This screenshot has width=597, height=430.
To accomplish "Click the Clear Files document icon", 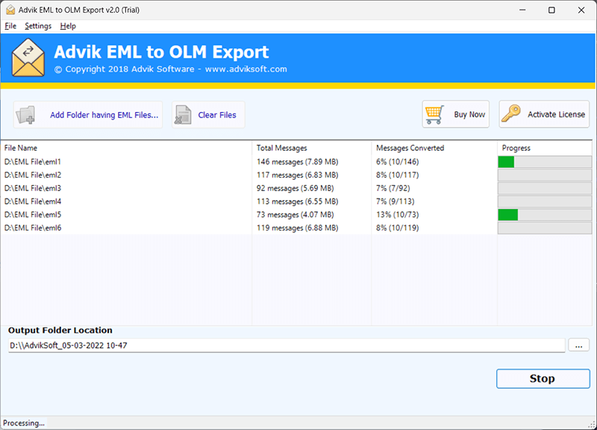I will (183, 115).
